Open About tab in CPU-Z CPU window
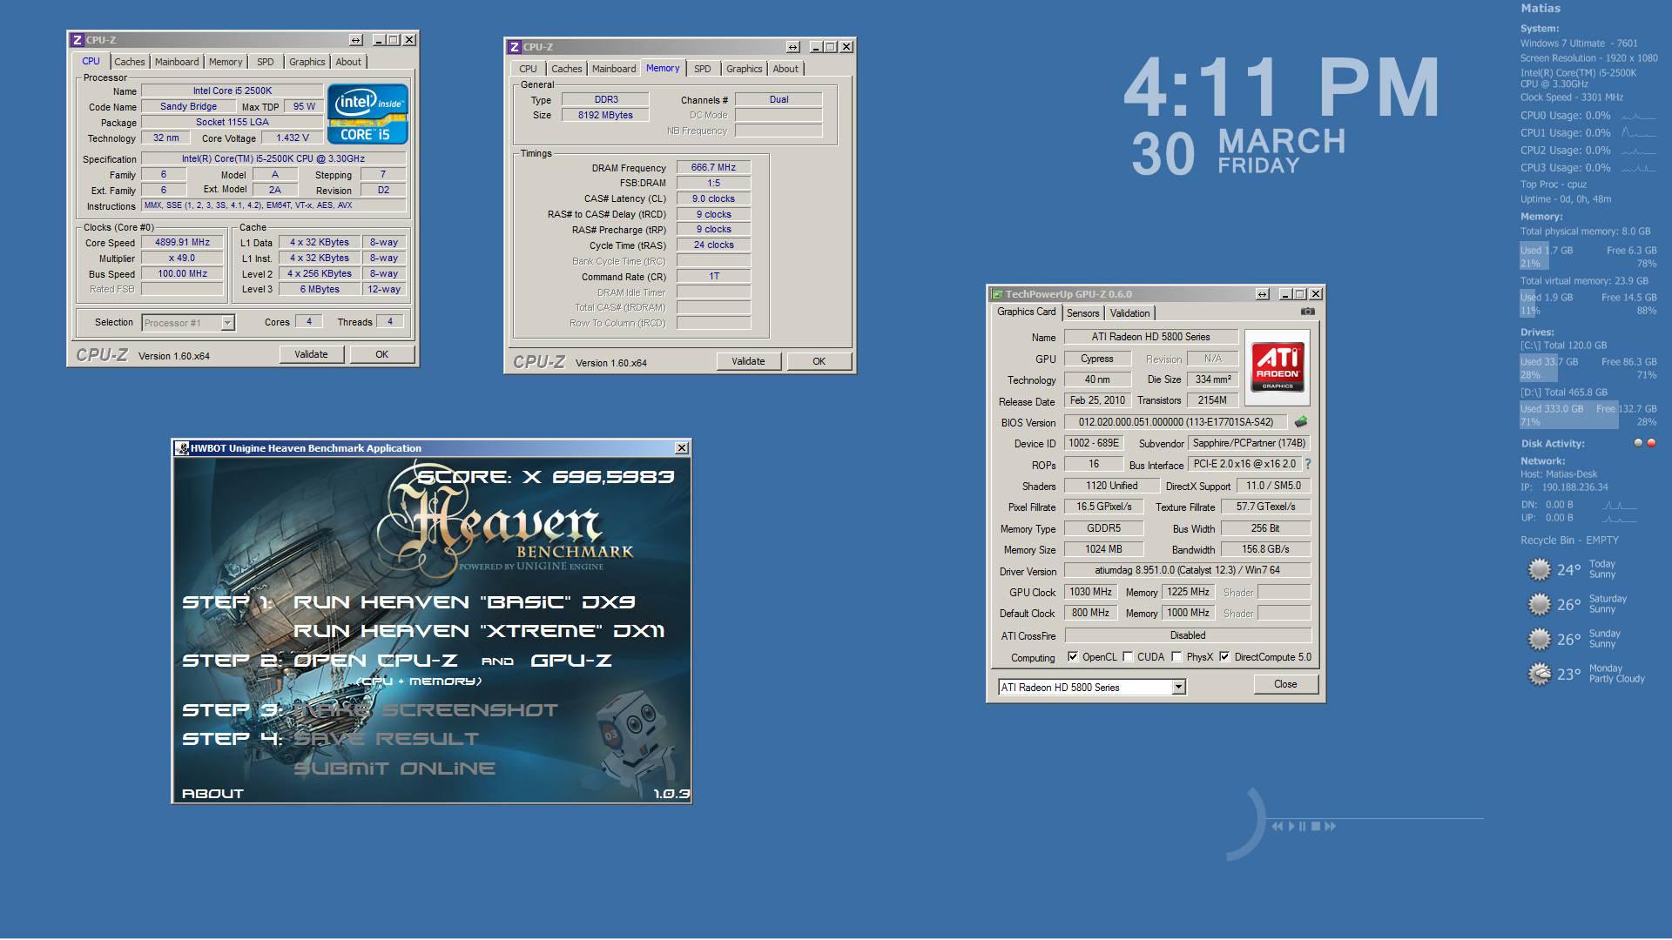 [x=348, y=62]
